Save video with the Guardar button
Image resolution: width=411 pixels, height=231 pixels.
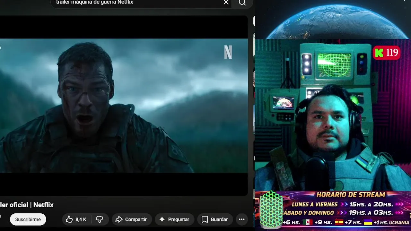tap(215, 219)
